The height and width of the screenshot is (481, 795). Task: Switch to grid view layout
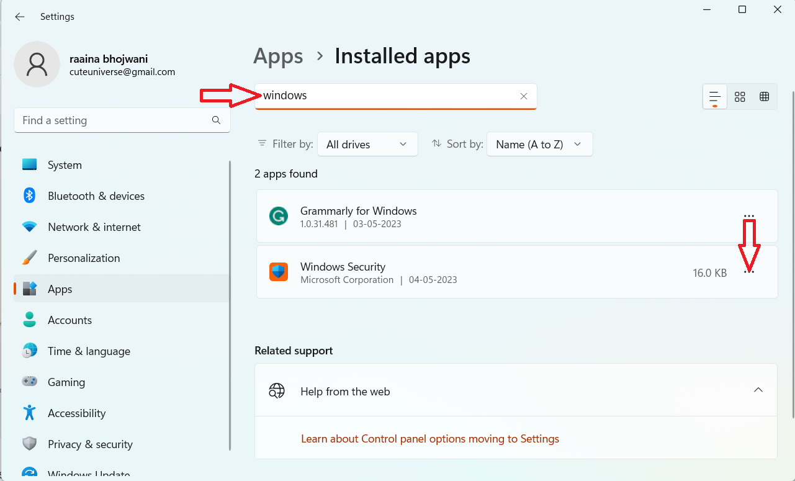click(x=740, y=97)
